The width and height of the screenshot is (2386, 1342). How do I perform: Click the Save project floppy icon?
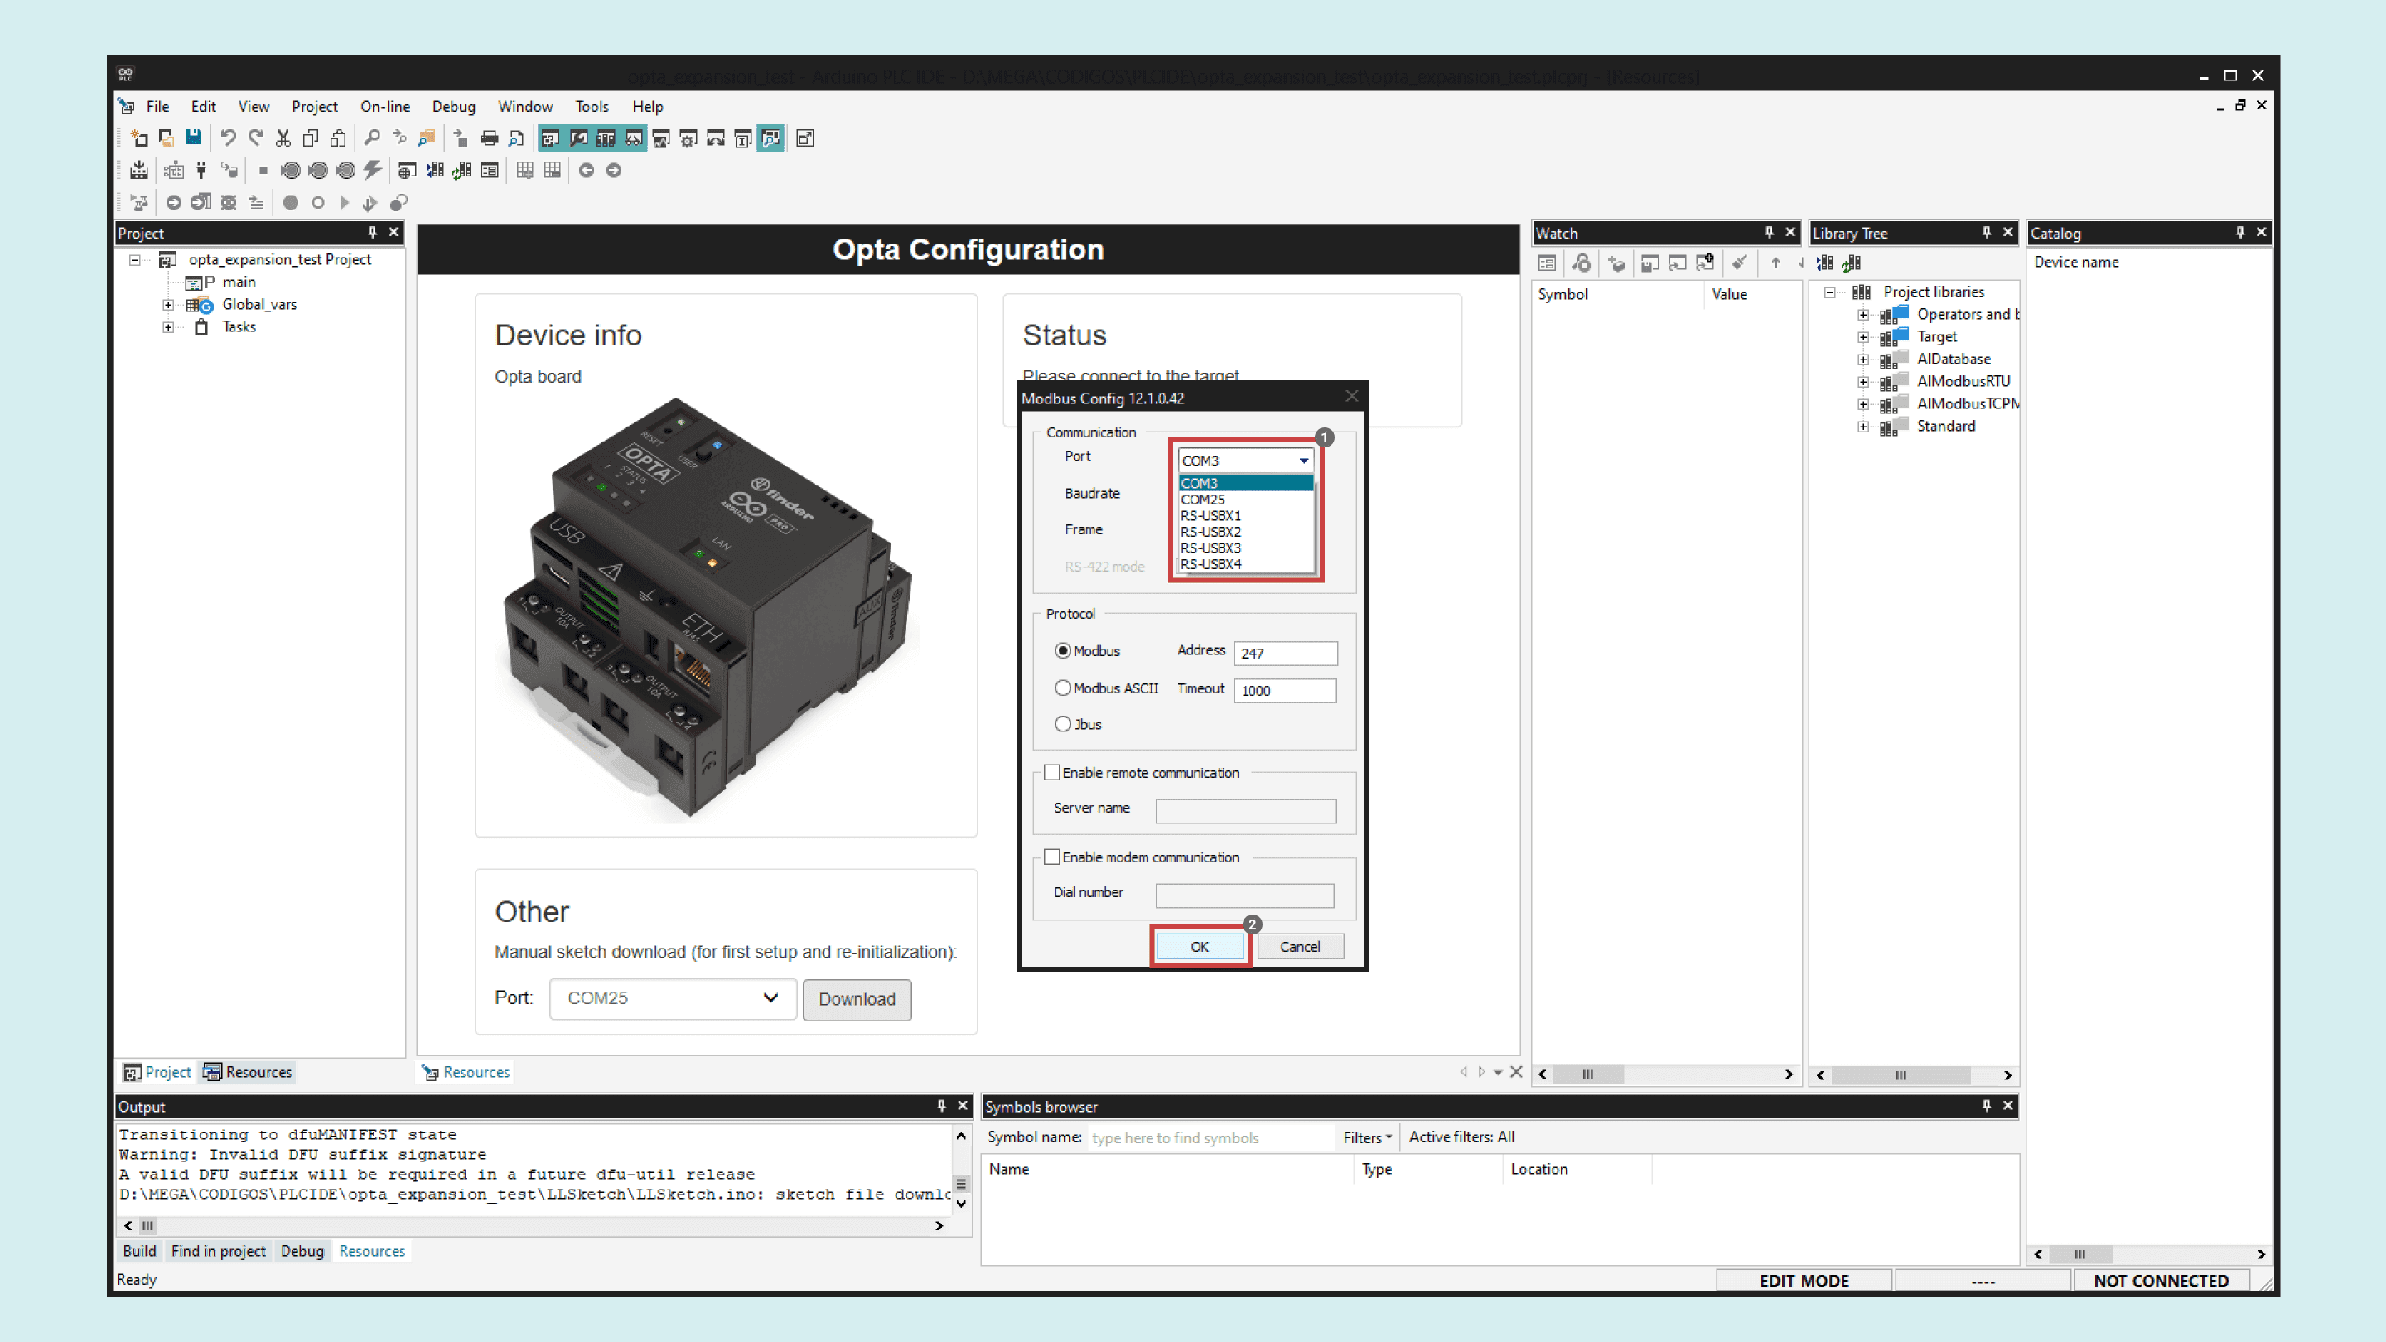194,138
